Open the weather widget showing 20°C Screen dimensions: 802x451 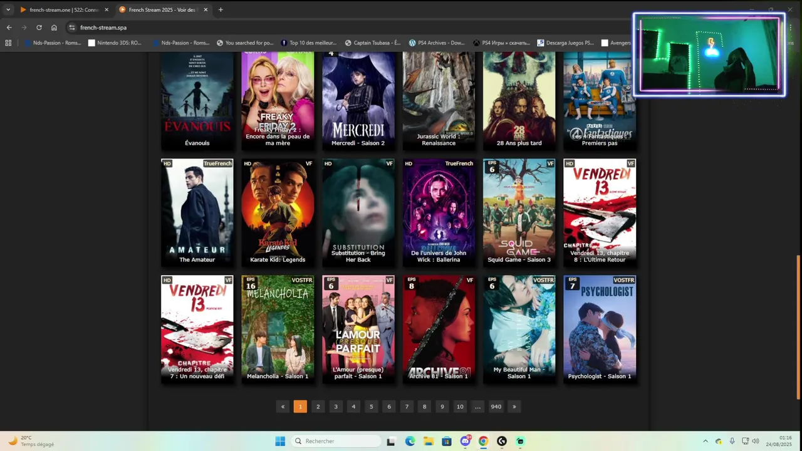tap(31, 441)
